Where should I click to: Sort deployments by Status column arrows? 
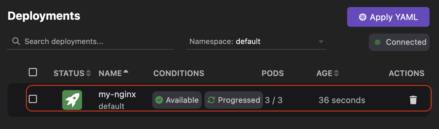pos(88,73)
